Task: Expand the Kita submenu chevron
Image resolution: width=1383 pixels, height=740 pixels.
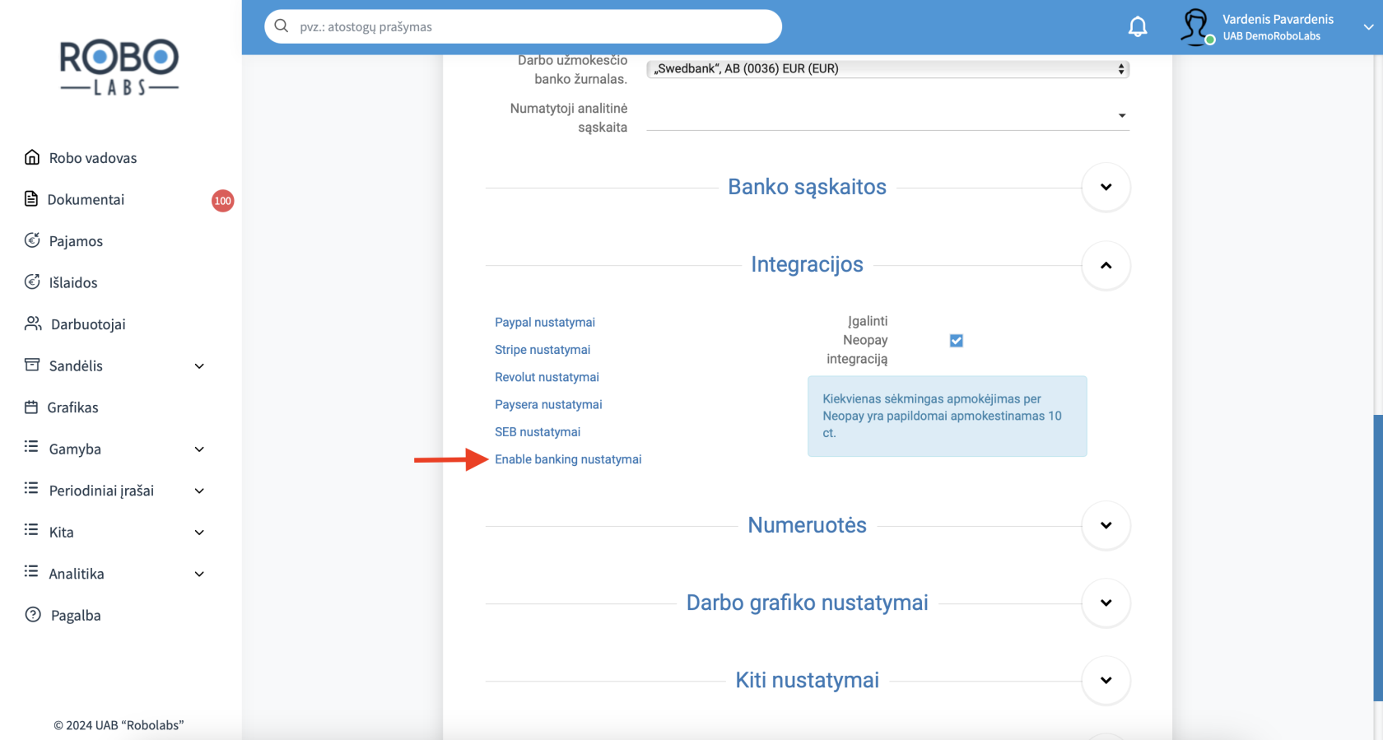Action: point(199,533)
